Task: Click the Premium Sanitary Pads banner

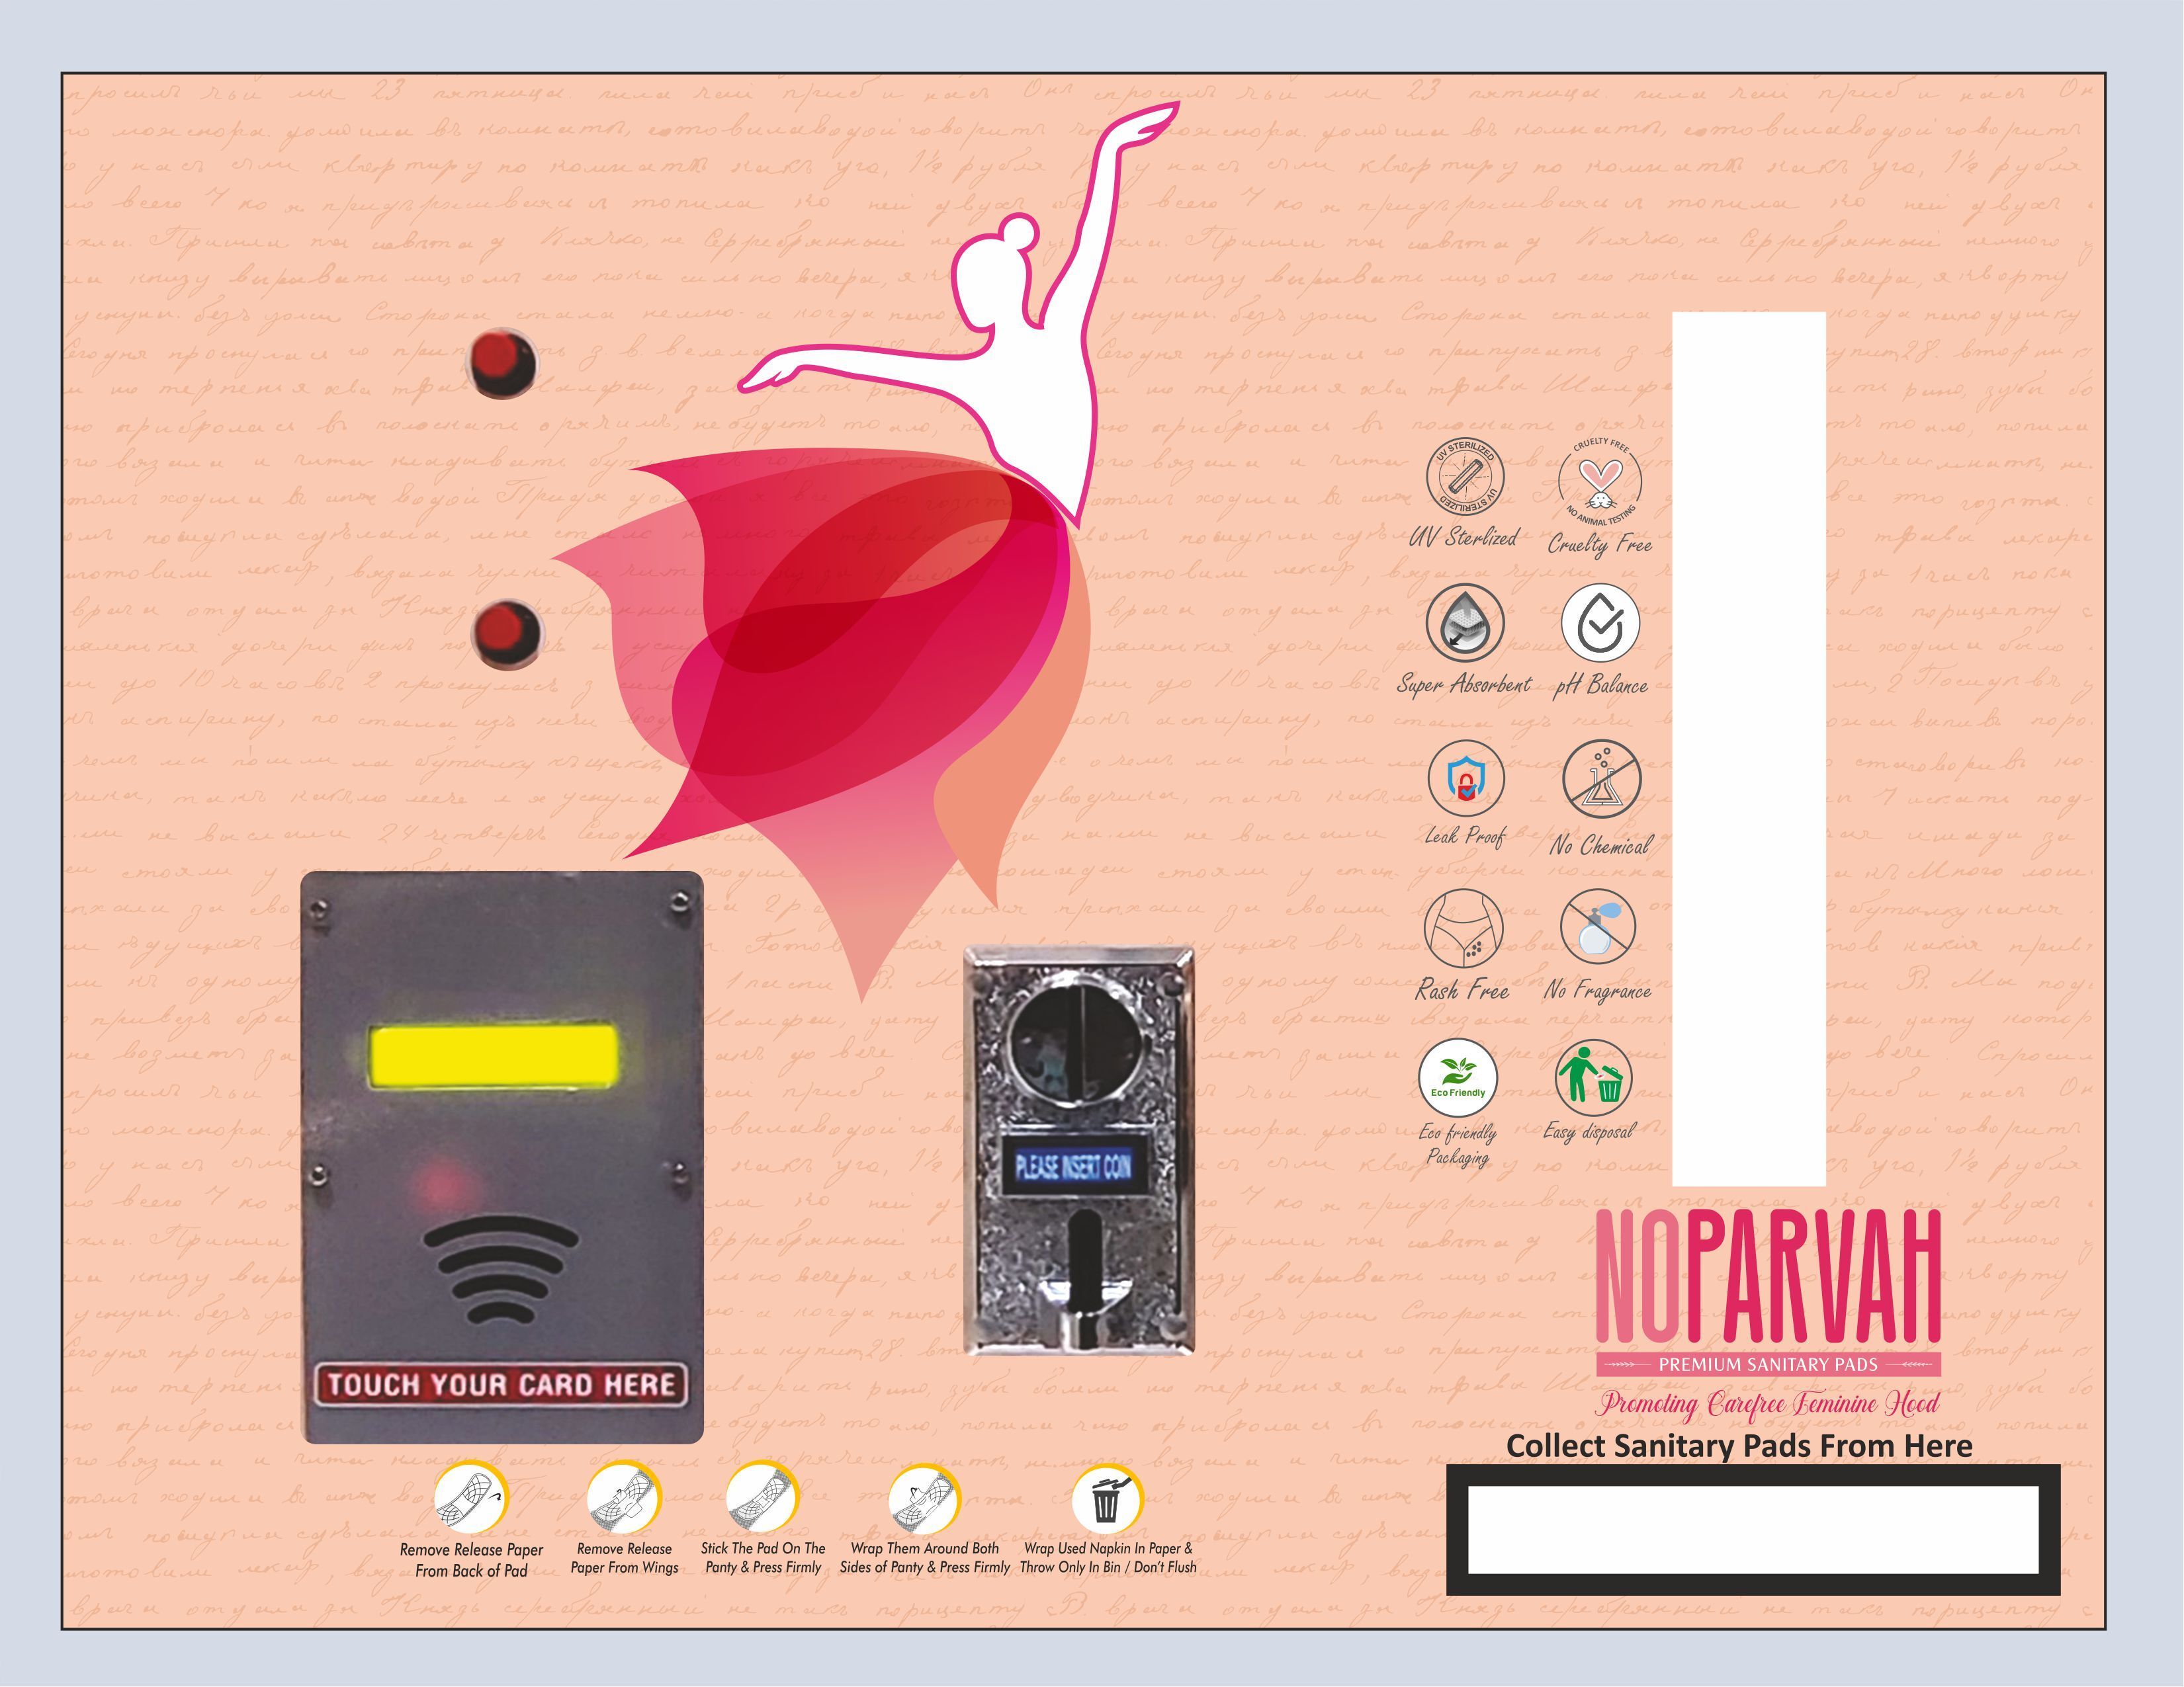Action: [1768, 1364]
